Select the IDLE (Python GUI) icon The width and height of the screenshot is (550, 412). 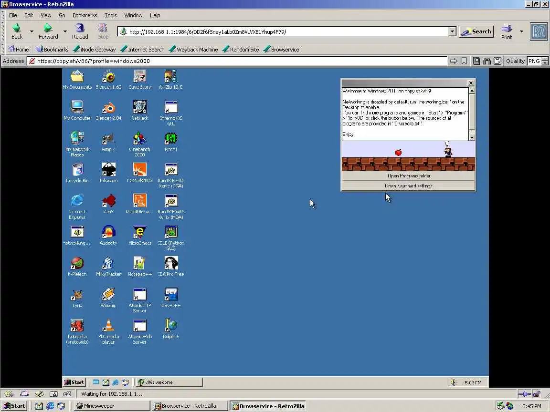[171, 237]
